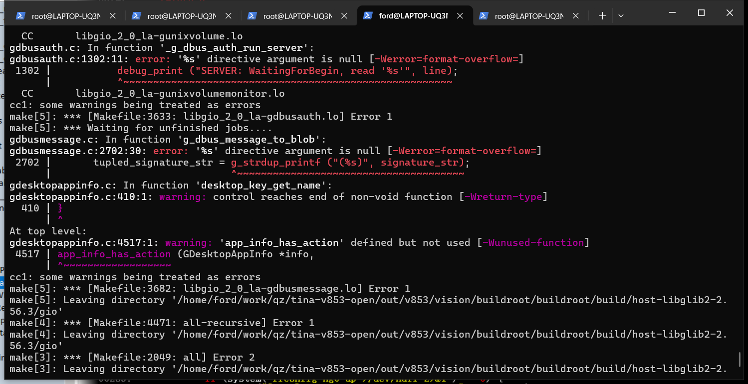Click 'libgio_2_0_la-gdbusmessage.lo] Error 1' text
The width and height of the screenshot is (748, 384).
(x=296, y=288)
